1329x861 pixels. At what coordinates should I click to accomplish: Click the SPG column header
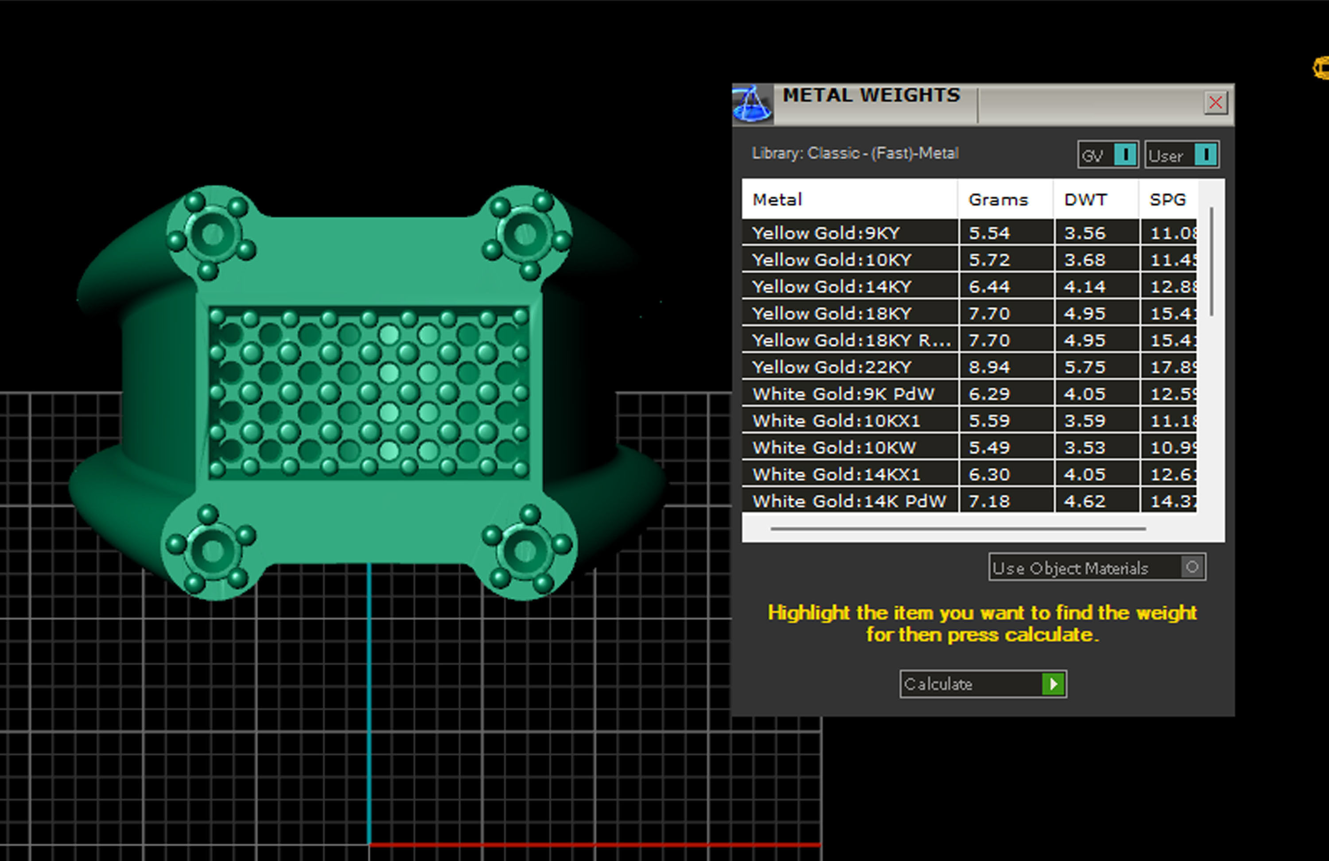pos(1167,199)
